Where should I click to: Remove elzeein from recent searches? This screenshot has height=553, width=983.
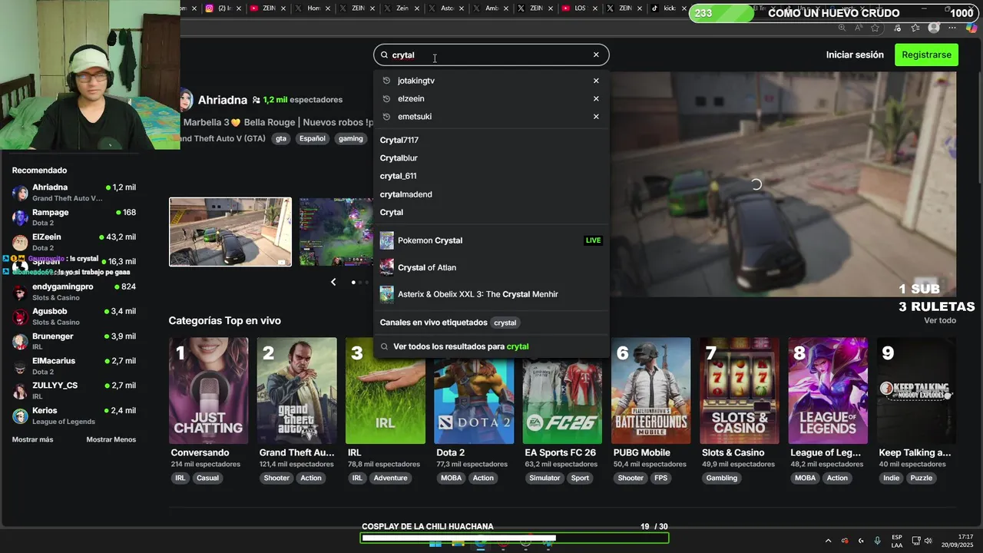[x=595, y=98]
